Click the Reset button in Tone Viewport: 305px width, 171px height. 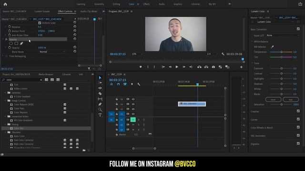(273, 100)
